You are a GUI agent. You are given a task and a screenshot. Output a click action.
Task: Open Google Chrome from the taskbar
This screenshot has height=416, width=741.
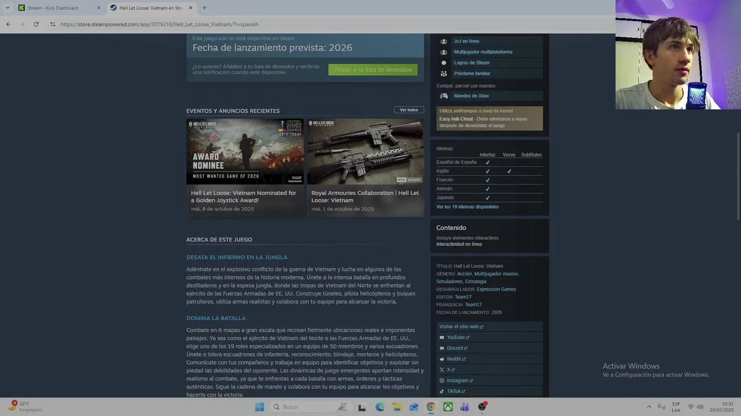pos(431,407)
